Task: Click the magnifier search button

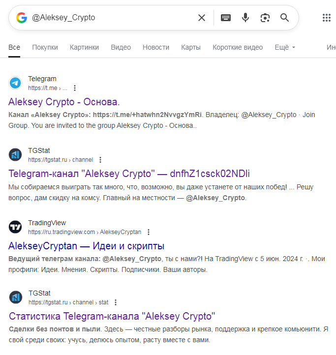Action: (285, 18)
